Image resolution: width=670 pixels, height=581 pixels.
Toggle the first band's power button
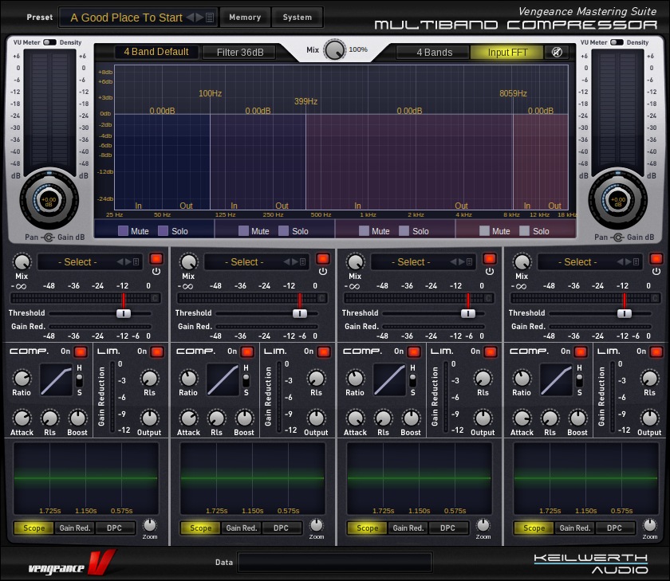156,259
